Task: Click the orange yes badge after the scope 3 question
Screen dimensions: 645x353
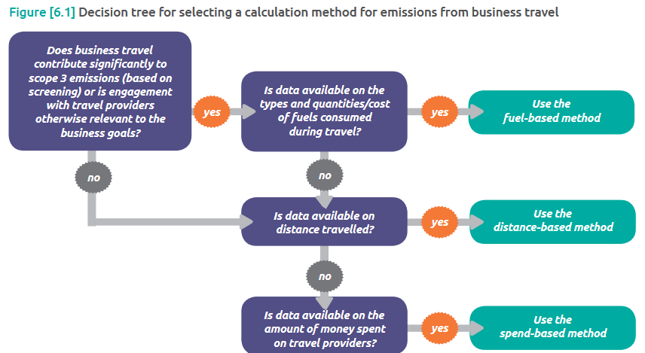Action: [x=212, y=113]
